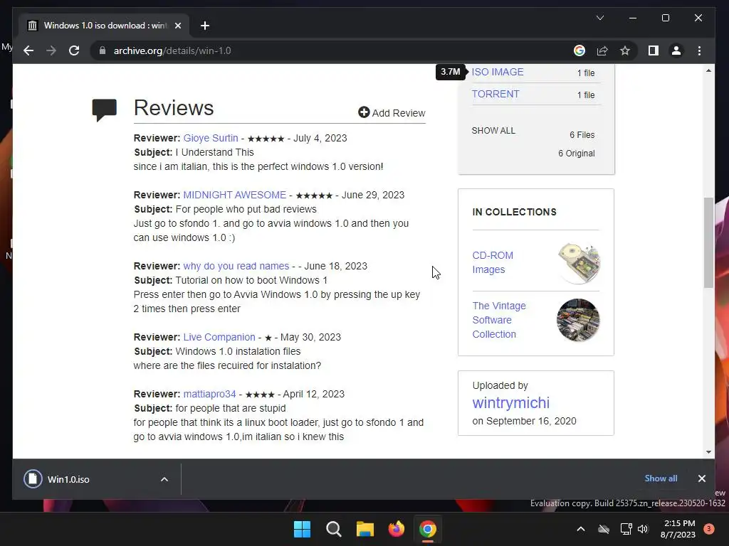Screen dimensions: 729x546
Task: Download the TORRENT file
Action: (495, 94)
